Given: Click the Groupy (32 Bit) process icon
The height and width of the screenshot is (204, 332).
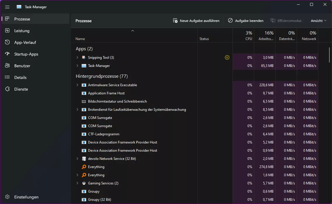Looking at the screenshot, I should pyautogui.click(x=84, y=200).
